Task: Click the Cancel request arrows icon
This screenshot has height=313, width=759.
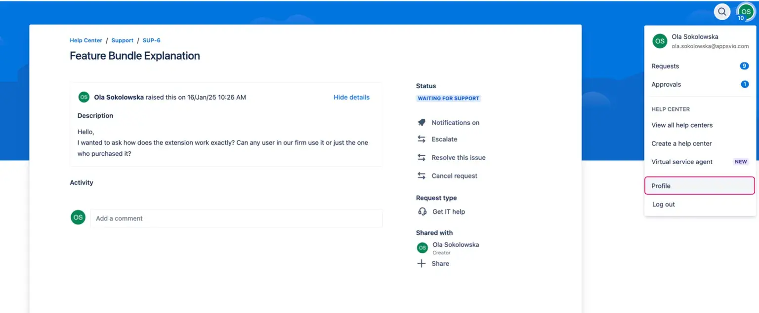Action: click(x=422, y=176)
